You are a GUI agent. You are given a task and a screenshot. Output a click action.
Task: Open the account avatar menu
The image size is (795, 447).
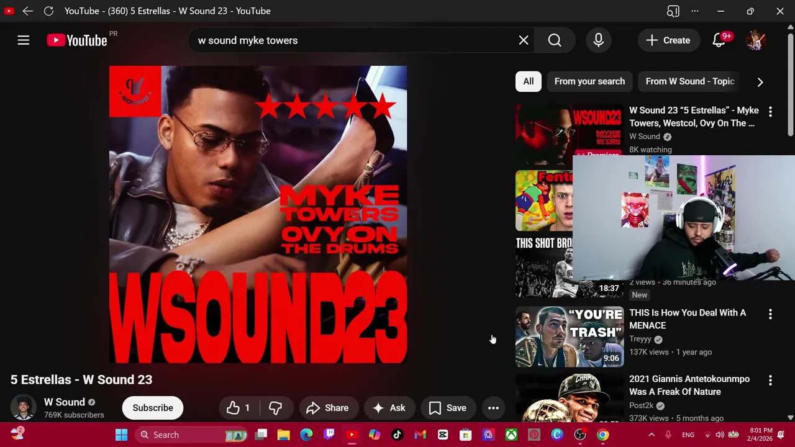755,40
